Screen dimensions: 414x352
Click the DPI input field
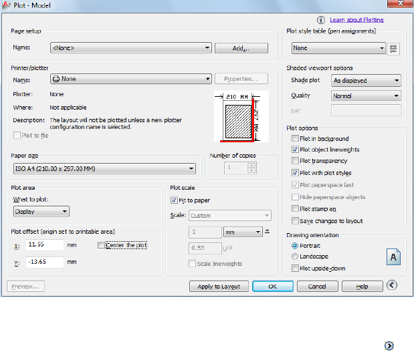click(366, 110)
